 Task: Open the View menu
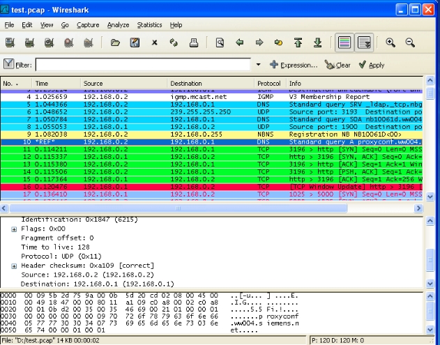coord(47,25)
